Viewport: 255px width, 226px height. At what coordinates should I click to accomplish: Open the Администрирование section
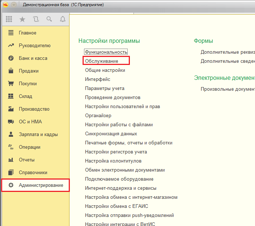(x=41, y=185)
